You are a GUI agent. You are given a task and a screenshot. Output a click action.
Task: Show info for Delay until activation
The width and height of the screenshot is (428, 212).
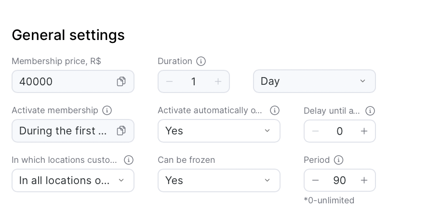(x=370, y=111)
